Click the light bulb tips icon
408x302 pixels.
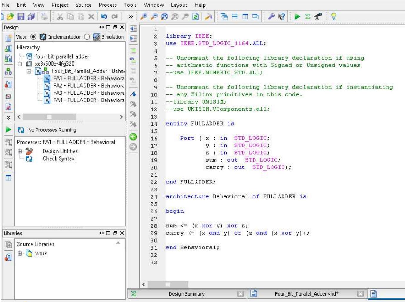pos(334,17)
